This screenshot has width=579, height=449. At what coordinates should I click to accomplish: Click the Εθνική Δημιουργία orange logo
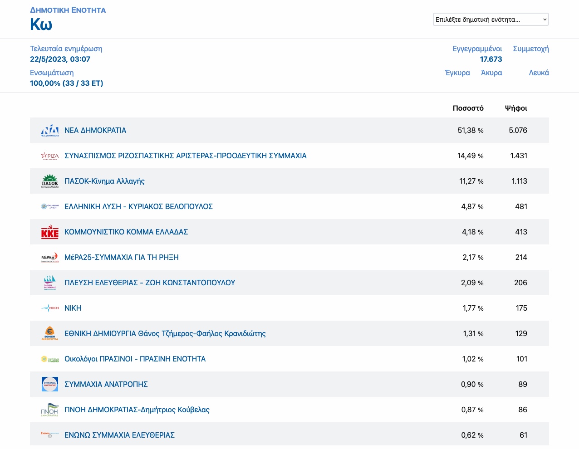50,333
